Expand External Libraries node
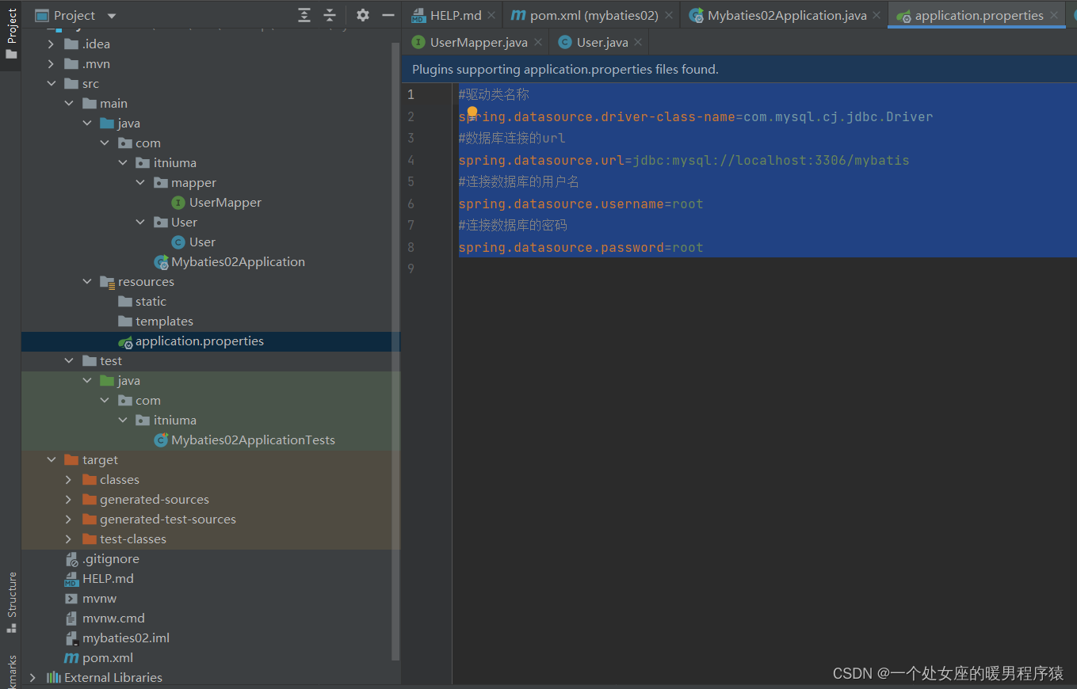1077x689 pixels. pos(32,678)
